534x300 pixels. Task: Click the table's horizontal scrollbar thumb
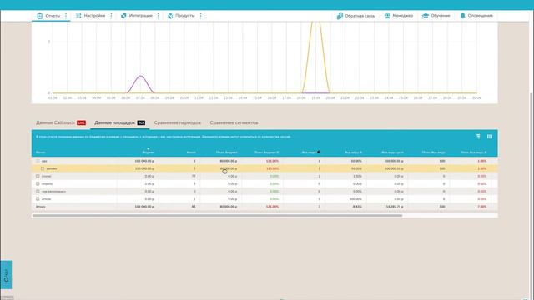coord(217,215)
